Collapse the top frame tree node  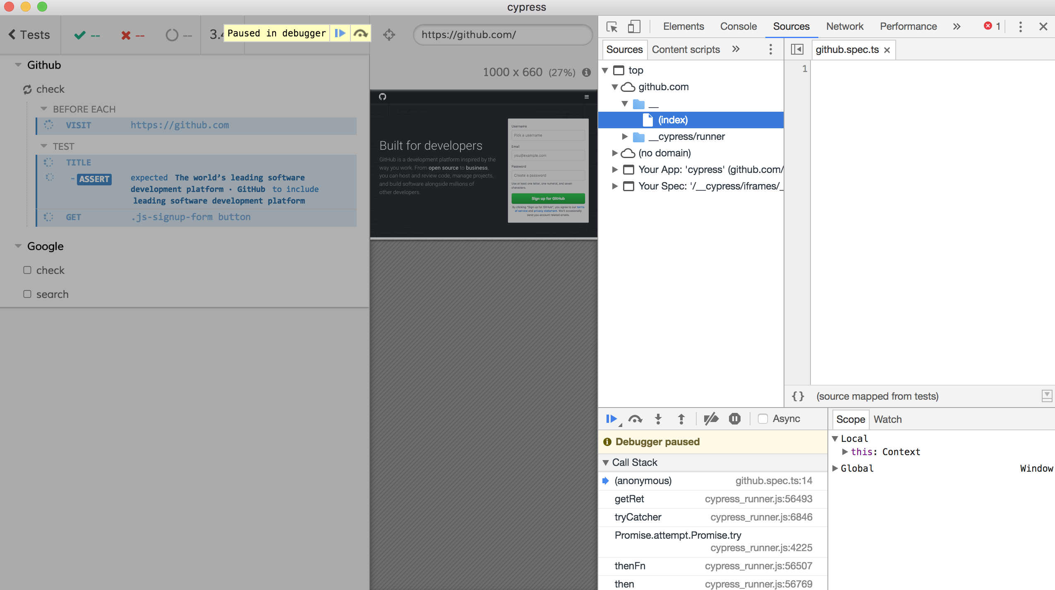[605, 70]
